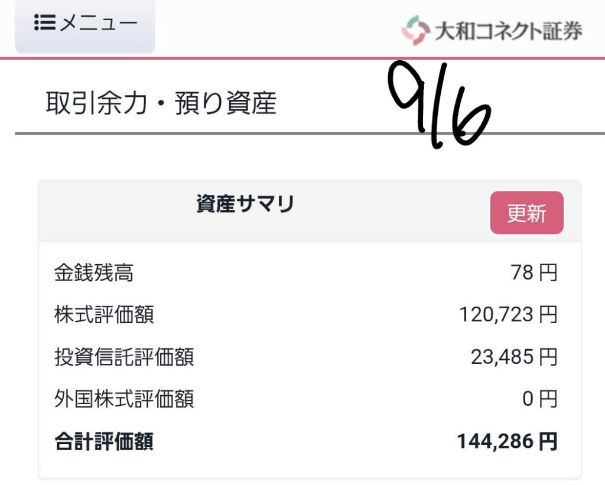The image size is (605, 485).
Task: Click the 0 円 foreign stock value
Action: click(x=540, y=399)
